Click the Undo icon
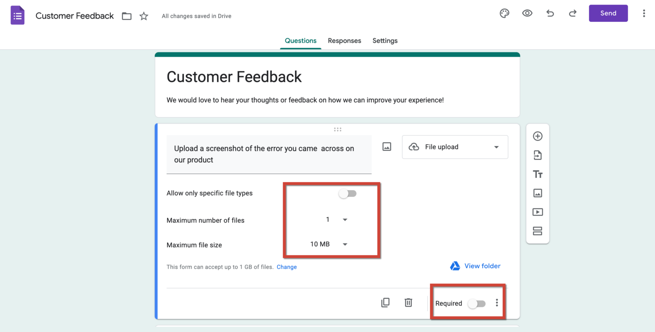This screenshot has width=655, height=332. click(550, 13)
